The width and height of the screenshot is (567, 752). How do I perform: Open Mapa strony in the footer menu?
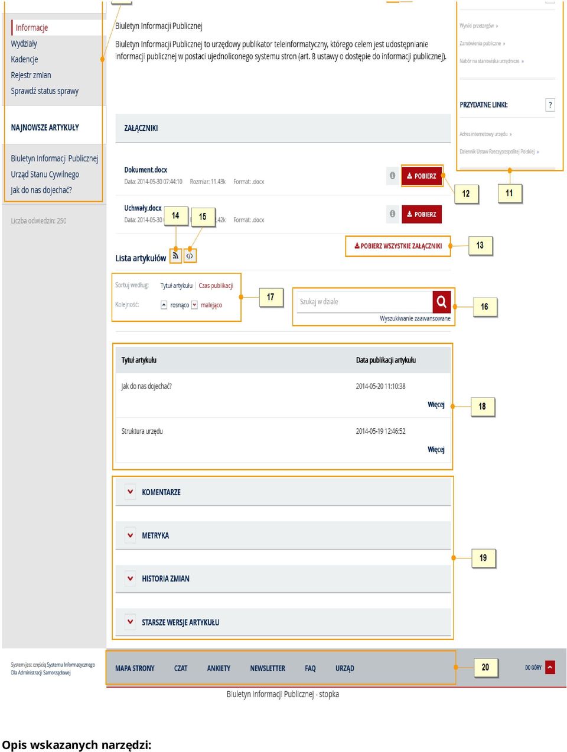coord(135,668)
